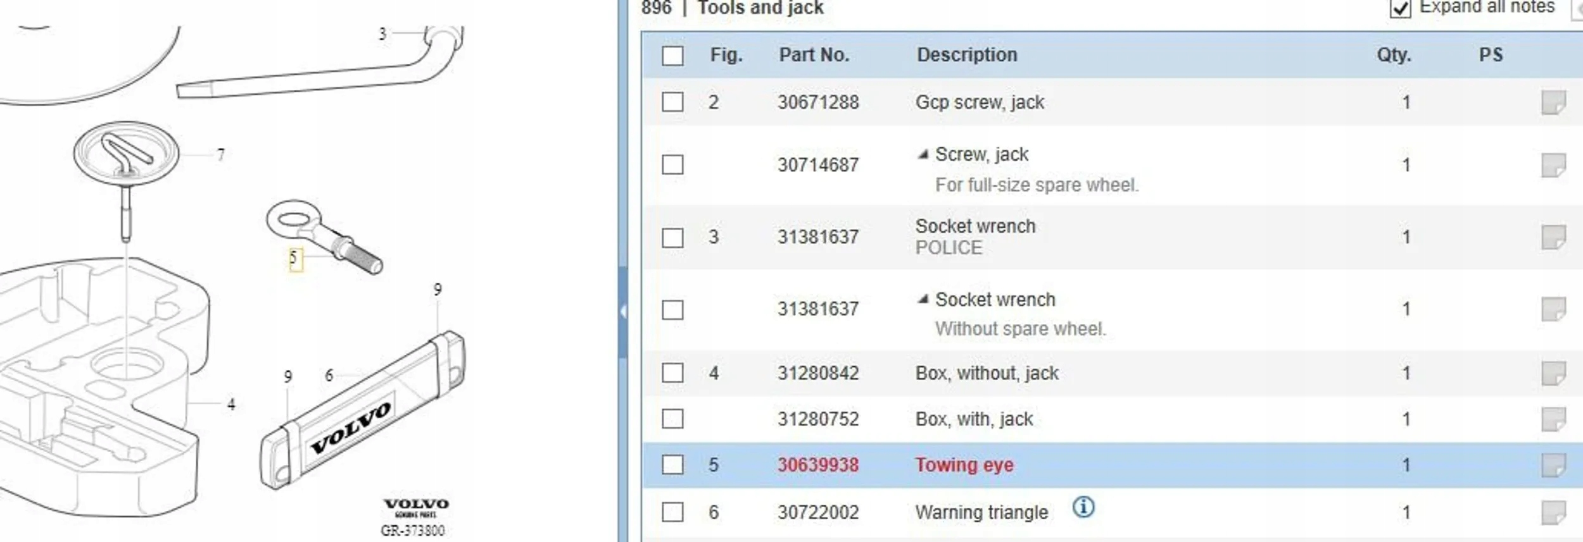Click the Box, with, jack description
This screenshot has width=1583, height=542.
[x=974, y=419]
